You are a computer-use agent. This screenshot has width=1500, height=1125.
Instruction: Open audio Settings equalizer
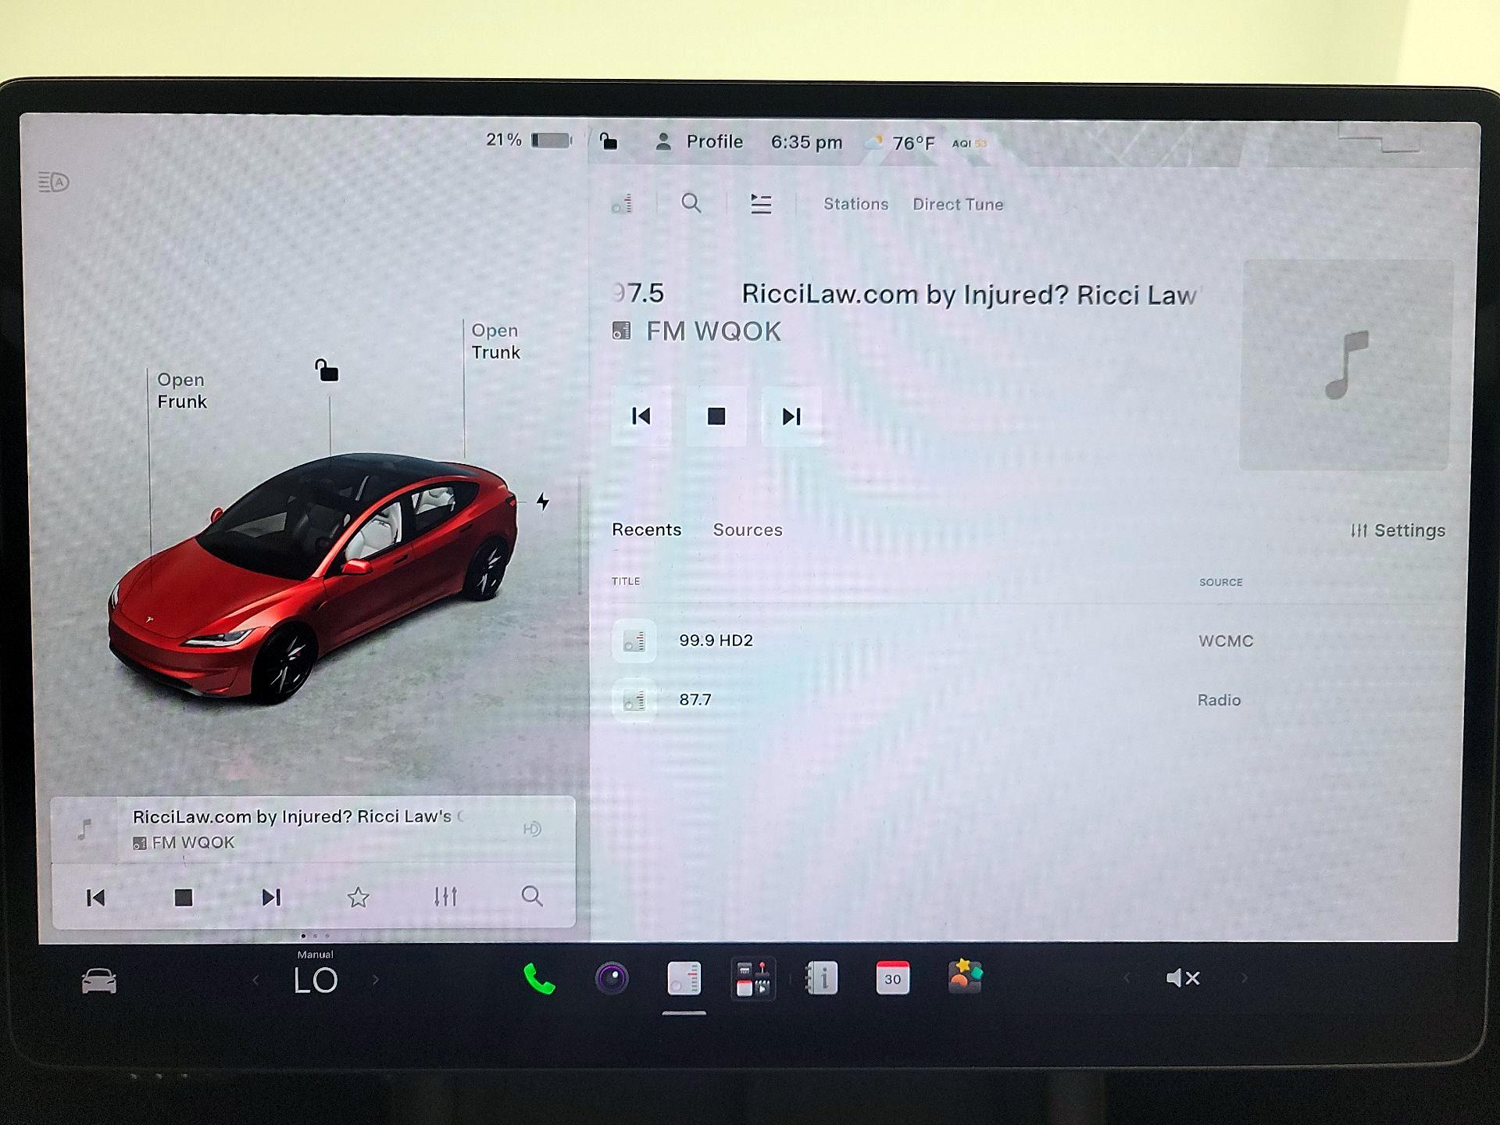point(1398,530)
